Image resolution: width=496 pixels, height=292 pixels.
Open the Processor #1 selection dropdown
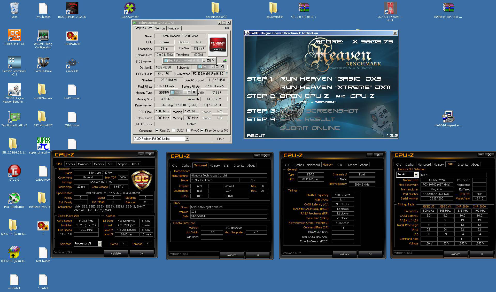pos(100,244)
